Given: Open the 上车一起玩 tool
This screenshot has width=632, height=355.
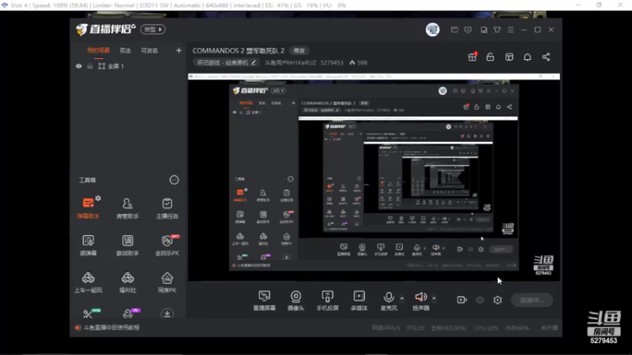Looking at the screenshot, I should click(x=88, y=282).
